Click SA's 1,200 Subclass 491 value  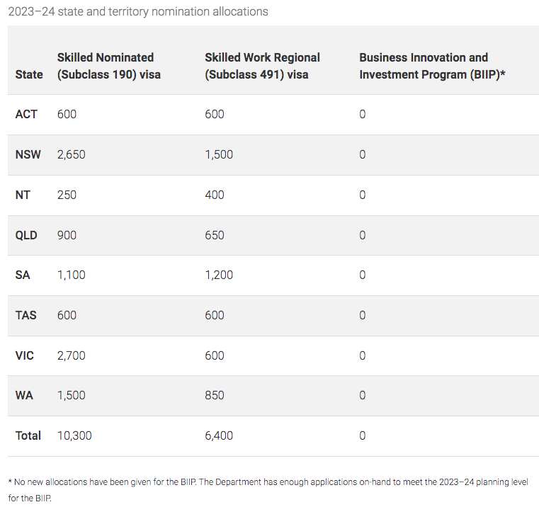click(219, 275)
